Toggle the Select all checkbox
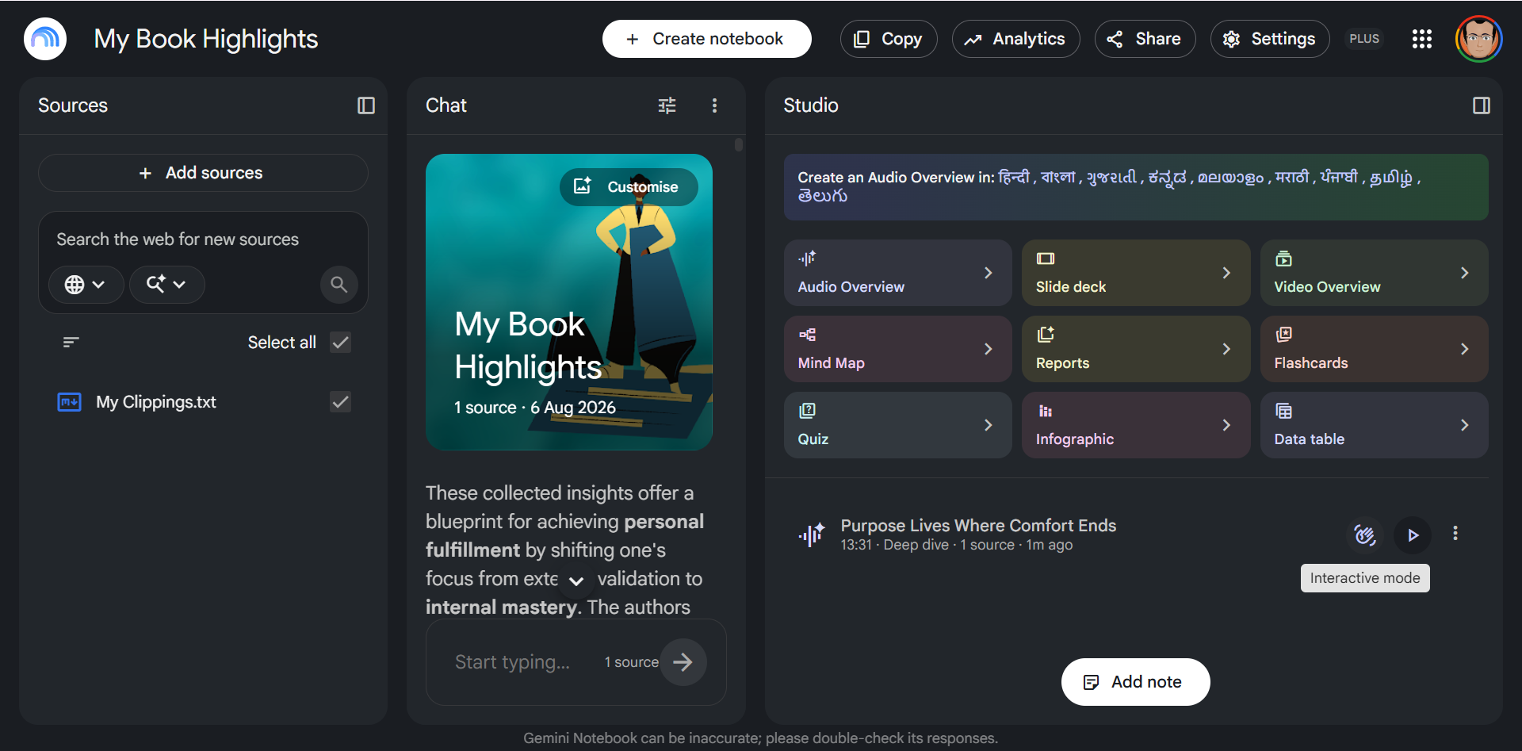The height and width of the screenshot is (751, 1522). (x=341, y=343)
